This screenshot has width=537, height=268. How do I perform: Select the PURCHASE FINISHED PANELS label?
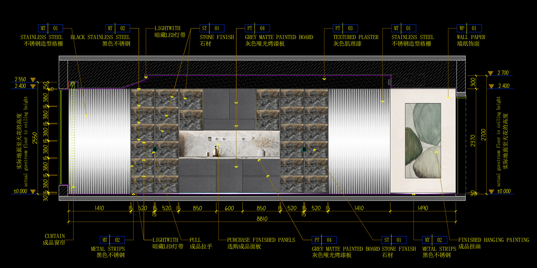(261, 240)
